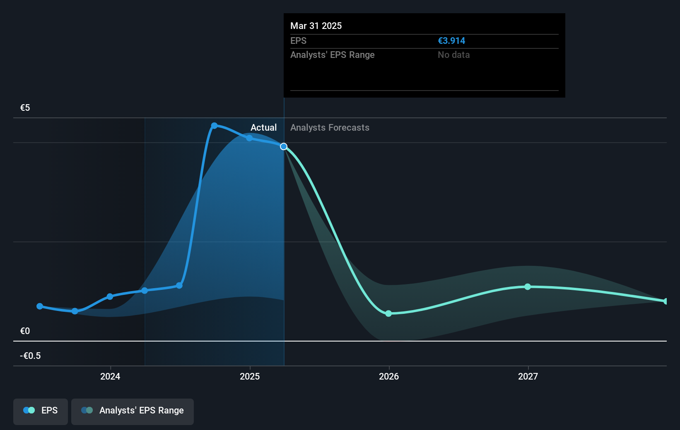Click the €0 y-axis label
Viewport: 680px width, 430px height.
pos(25,331)
